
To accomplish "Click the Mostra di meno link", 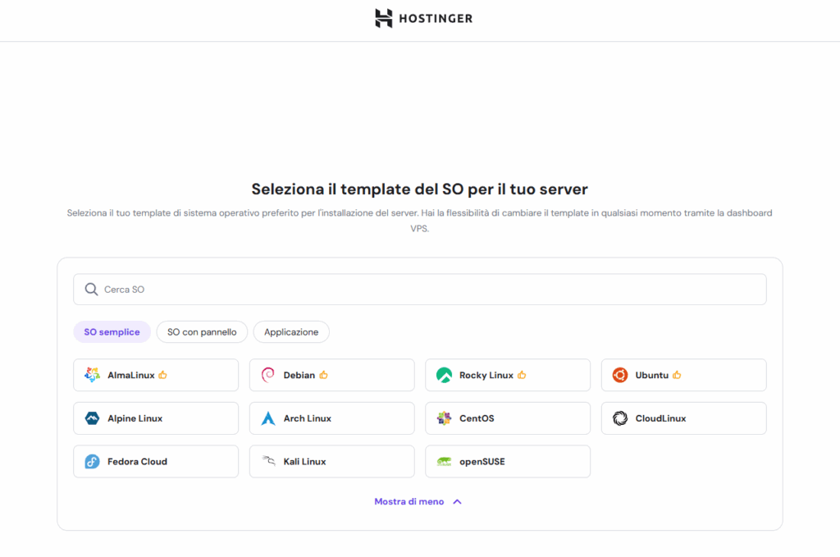I will pyautogui.click(x=409, y=502).
